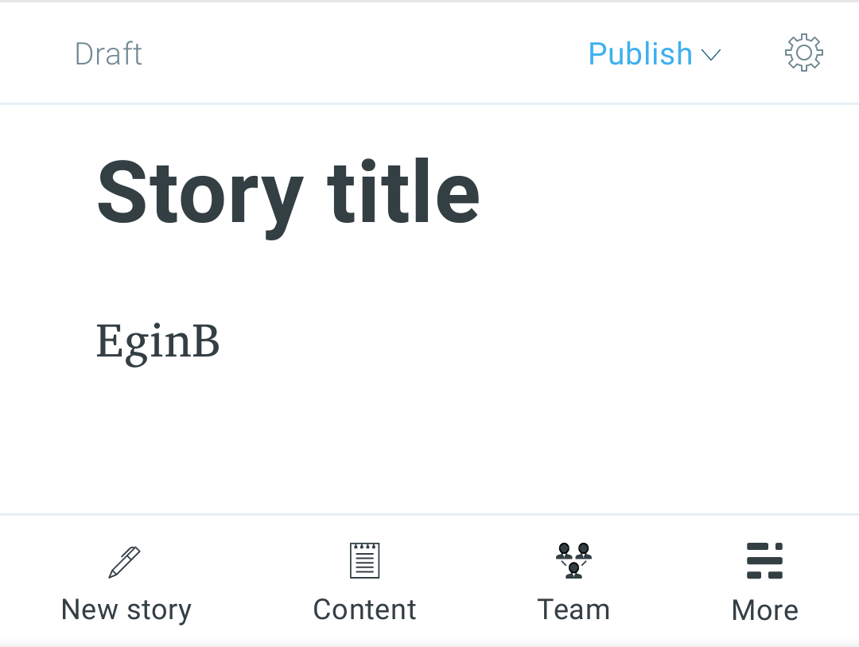Screen dimensions: 859x647
Task: Open story settings gear icon
Action: coord(803,53)
